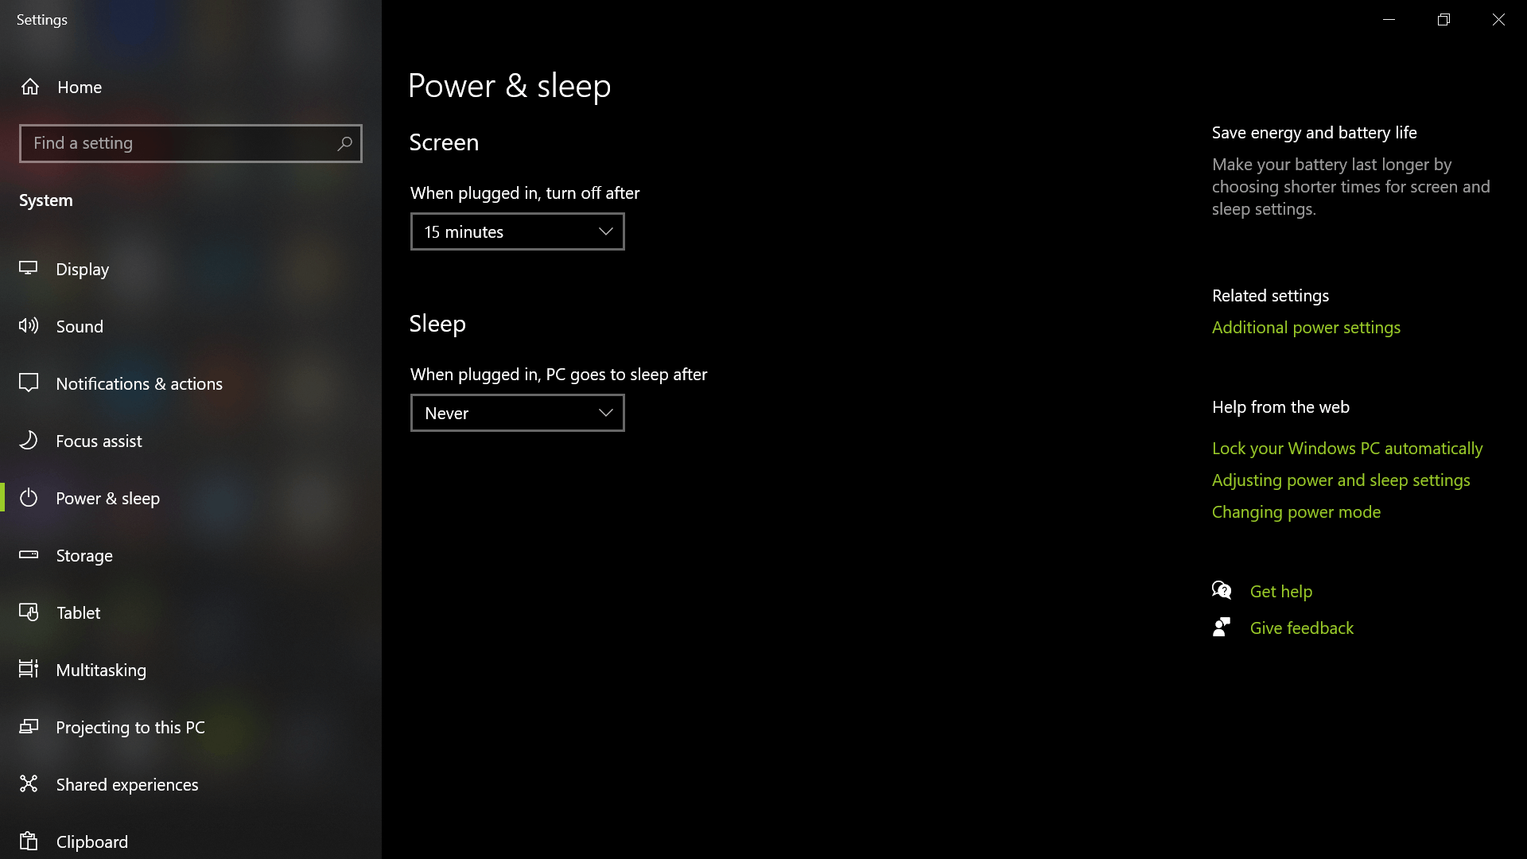Select Projecting to this PC settings
Screen dimensions: 1527x859
click(x=130, y=727)
